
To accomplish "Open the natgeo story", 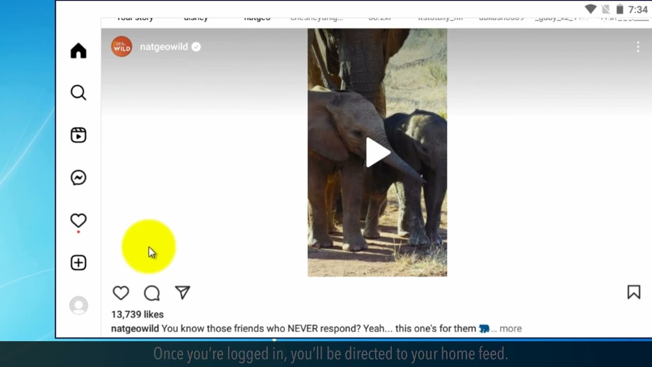I will 257,18.
